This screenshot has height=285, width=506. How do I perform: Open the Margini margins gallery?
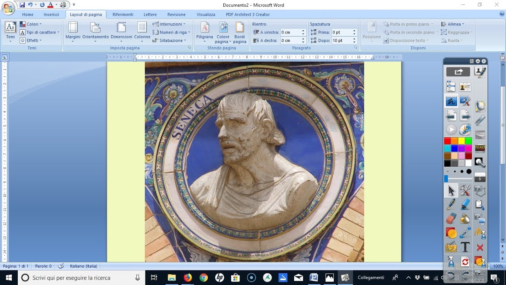(x=73, y=32)
